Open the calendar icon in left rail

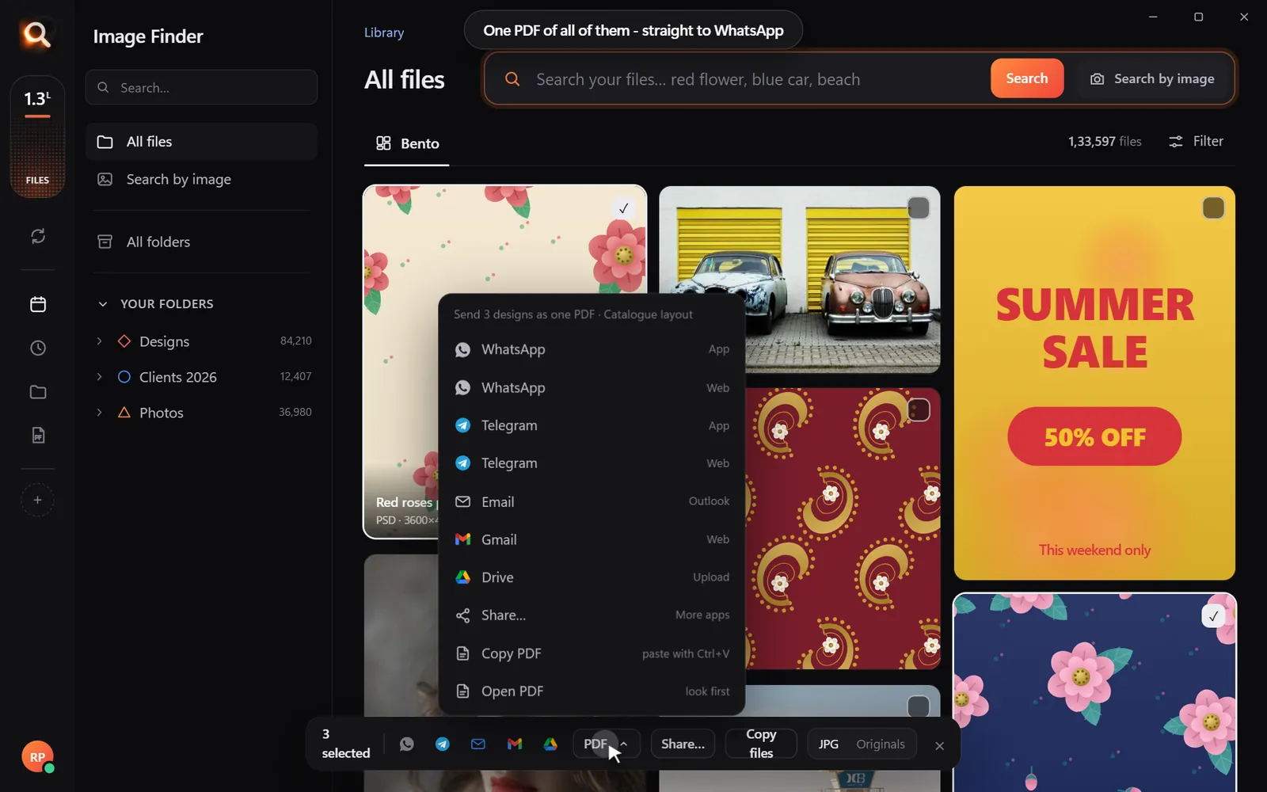37,304
